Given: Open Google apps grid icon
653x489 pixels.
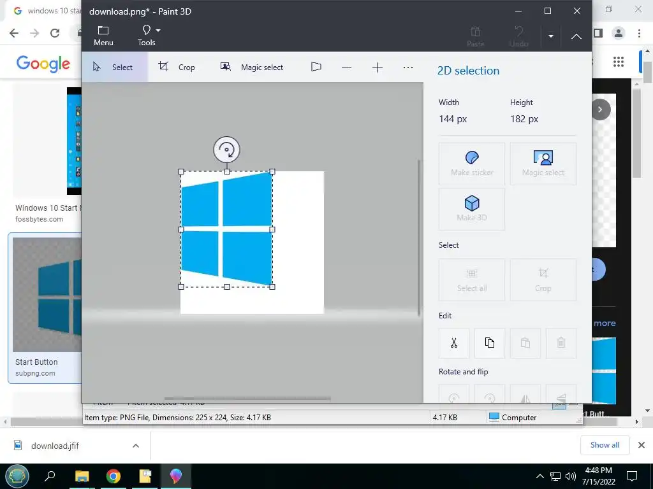Looking at the screenshot, I should [619, 62].
